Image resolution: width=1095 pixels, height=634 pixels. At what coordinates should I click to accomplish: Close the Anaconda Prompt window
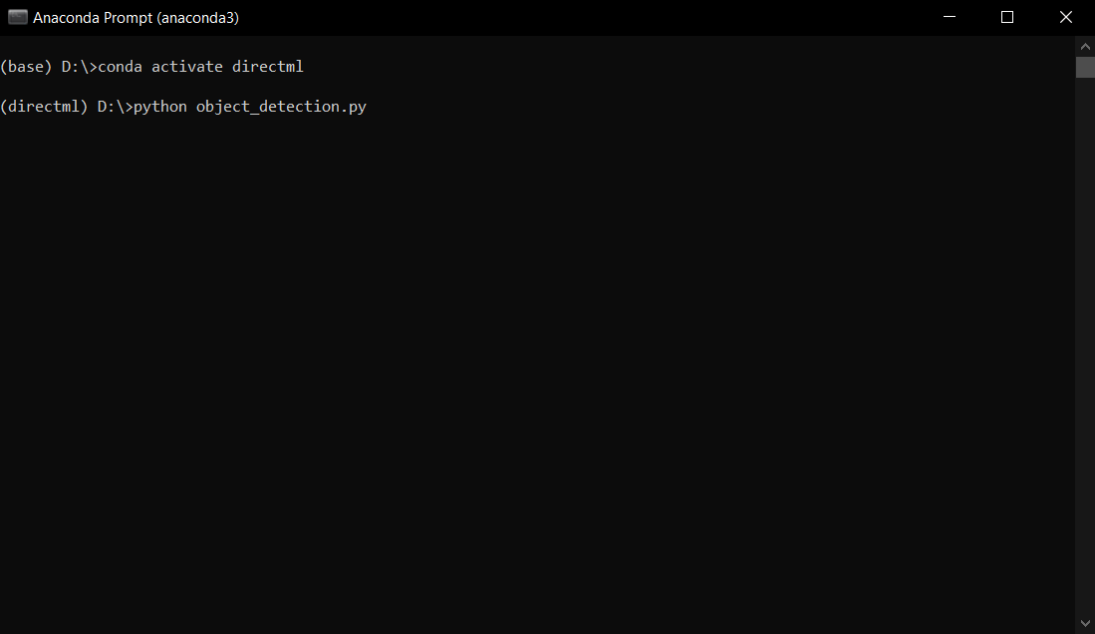[1066, 18]
